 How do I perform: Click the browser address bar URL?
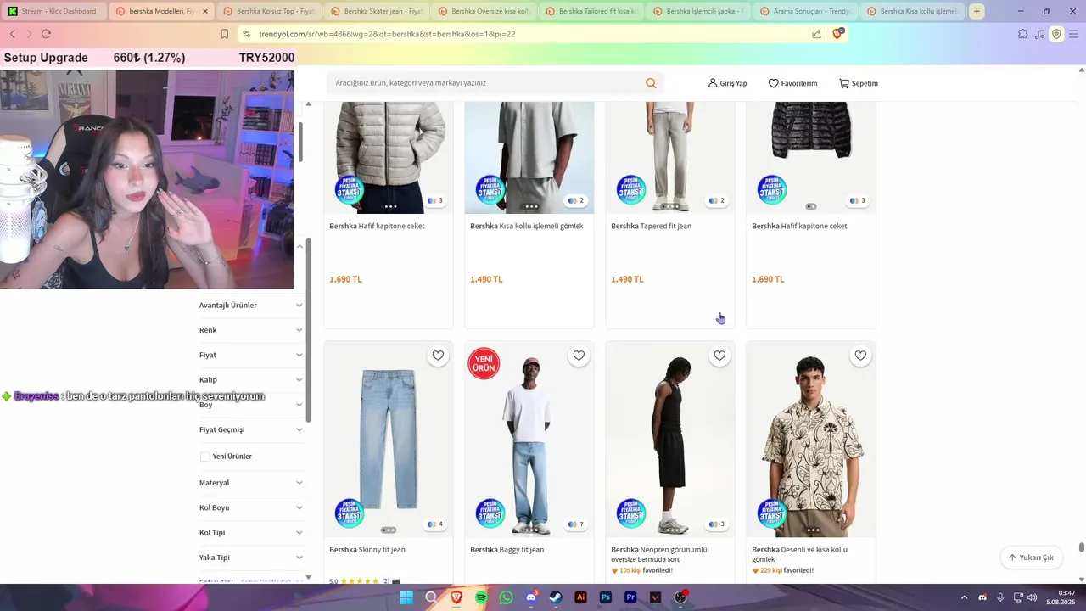pyautogui.click(x=387, y=34)
